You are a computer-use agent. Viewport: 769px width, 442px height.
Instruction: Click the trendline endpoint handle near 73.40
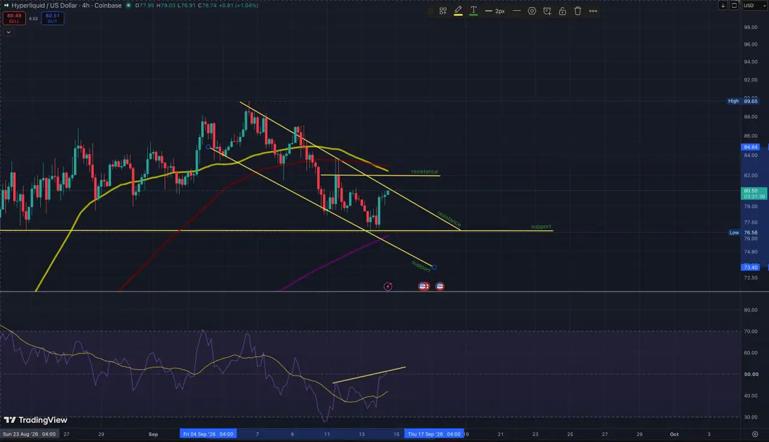[434, 267]
